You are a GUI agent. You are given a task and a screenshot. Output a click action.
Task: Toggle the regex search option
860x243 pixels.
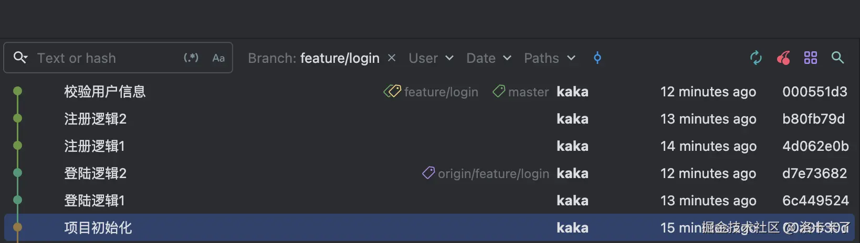coord(191,58)
